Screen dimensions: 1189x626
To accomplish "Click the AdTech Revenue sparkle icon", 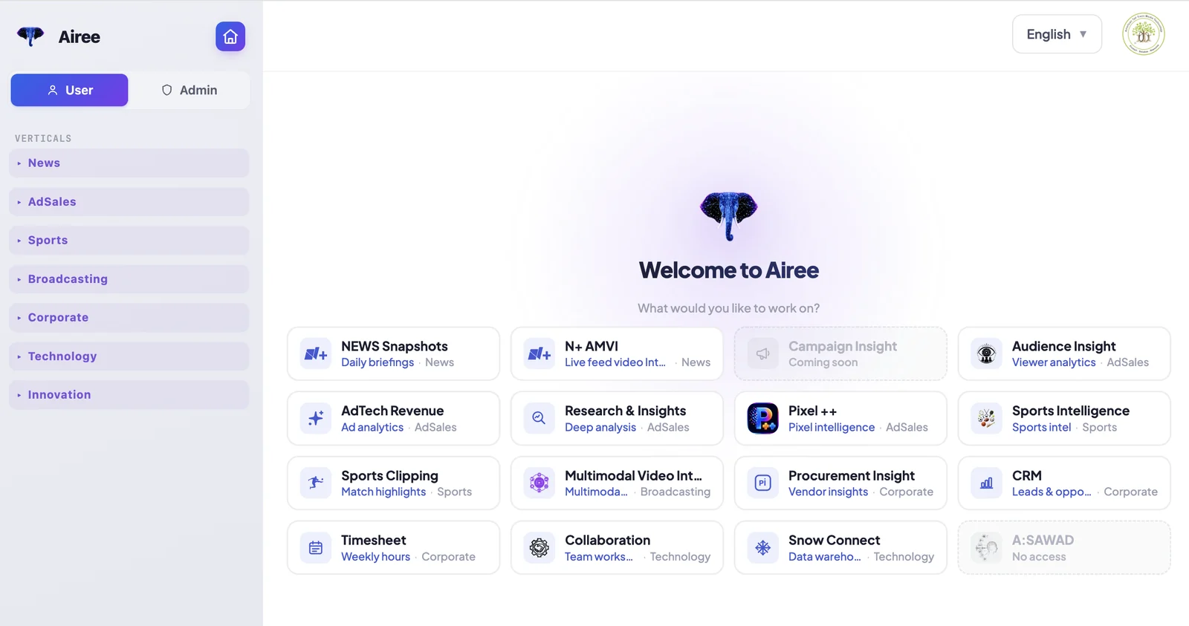I will (316, 419).
